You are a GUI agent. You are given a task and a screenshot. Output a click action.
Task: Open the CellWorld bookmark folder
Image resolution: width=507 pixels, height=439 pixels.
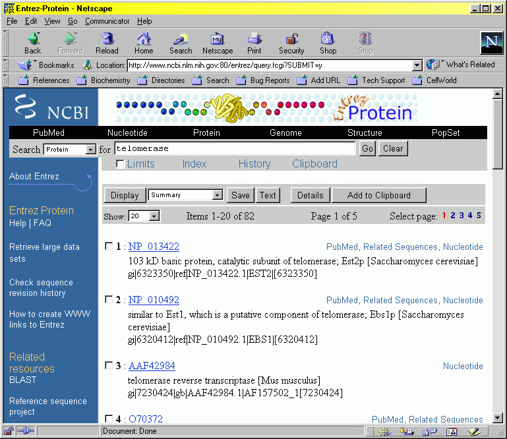tap(434, 80)
